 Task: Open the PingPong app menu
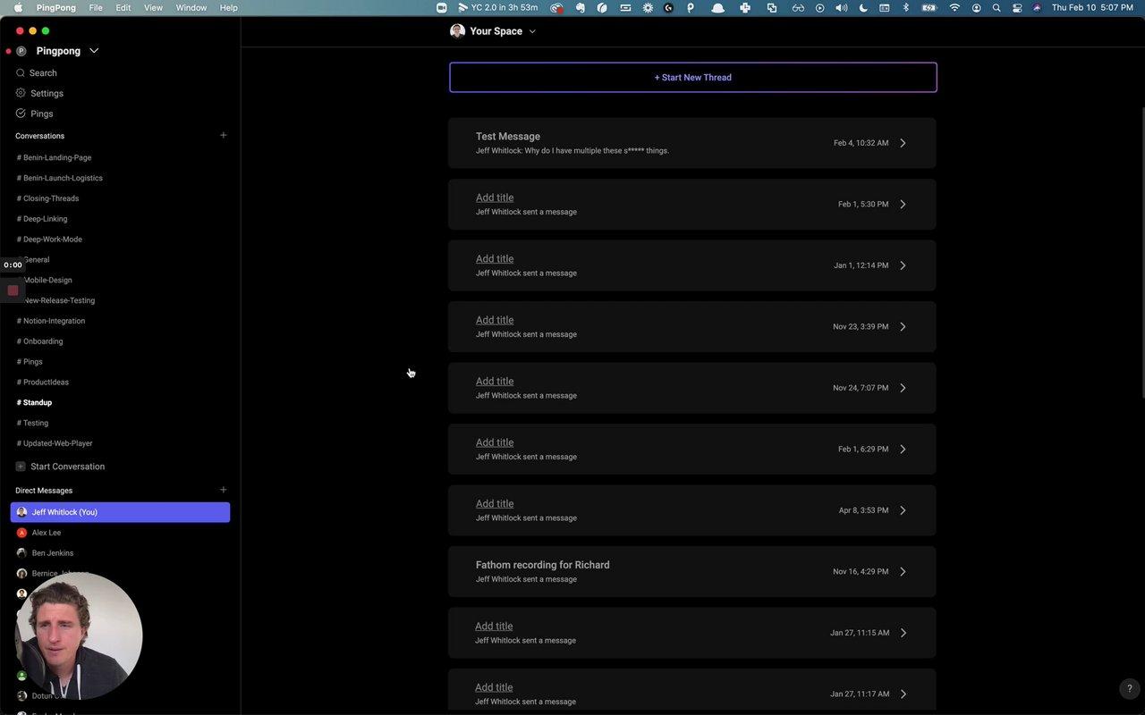click(x=55, y=7)
